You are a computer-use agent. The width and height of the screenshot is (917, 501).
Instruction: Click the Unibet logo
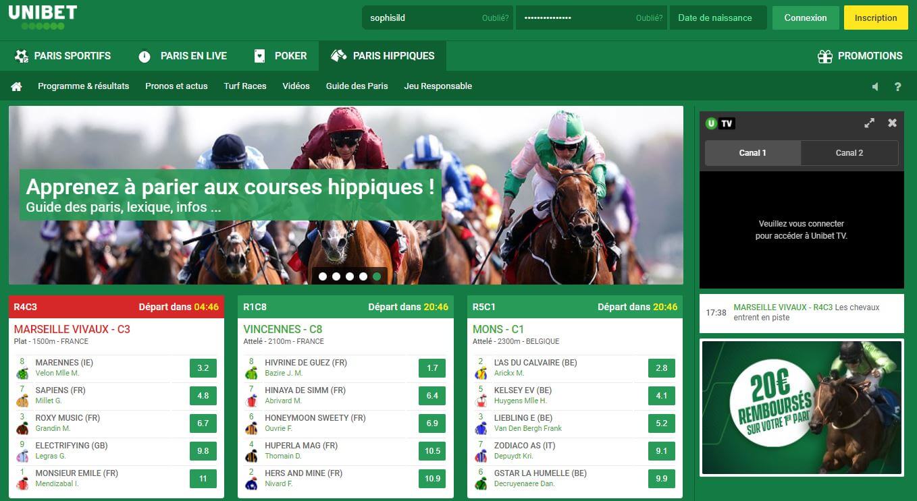point(43,17)
